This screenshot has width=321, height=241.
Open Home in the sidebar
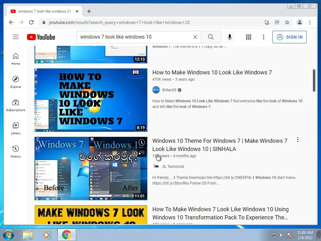[x=16, y=59]
